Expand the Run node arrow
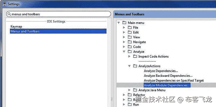The image size is (216, 107). point(124,104)
